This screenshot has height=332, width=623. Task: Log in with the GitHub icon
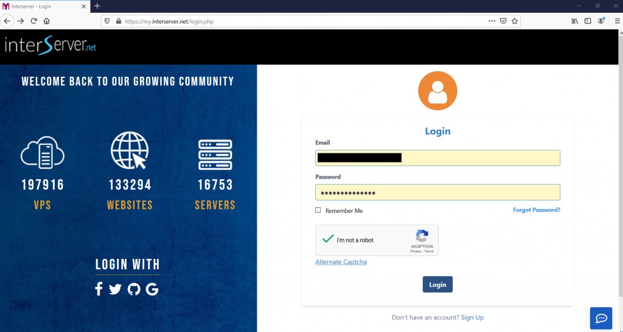coord(134,289)
